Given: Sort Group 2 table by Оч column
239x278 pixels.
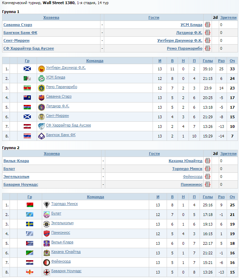Looking at the screenshot, I should coord(232,197).
